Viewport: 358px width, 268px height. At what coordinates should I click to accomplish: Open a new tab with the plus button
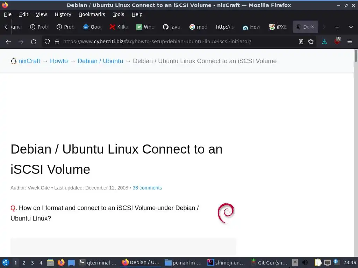(337, 27)
